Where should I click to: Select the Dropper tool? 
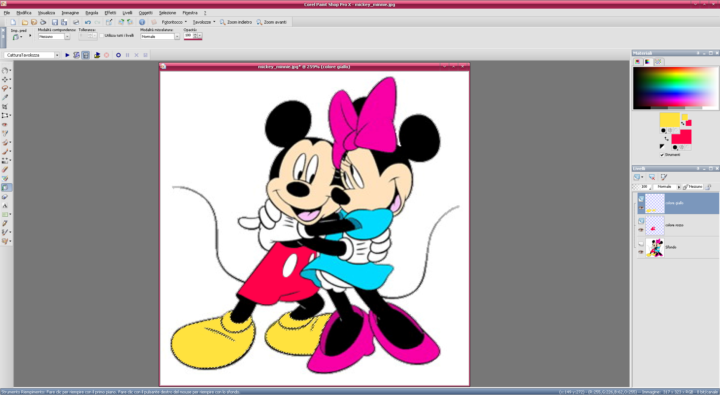tap(5, 97)
